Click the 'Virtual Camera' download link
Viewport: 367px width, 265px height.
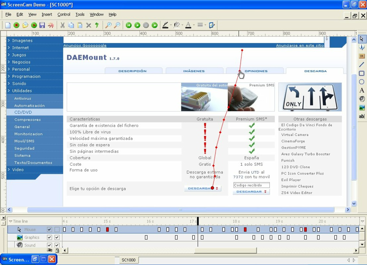tap(295, 135)
